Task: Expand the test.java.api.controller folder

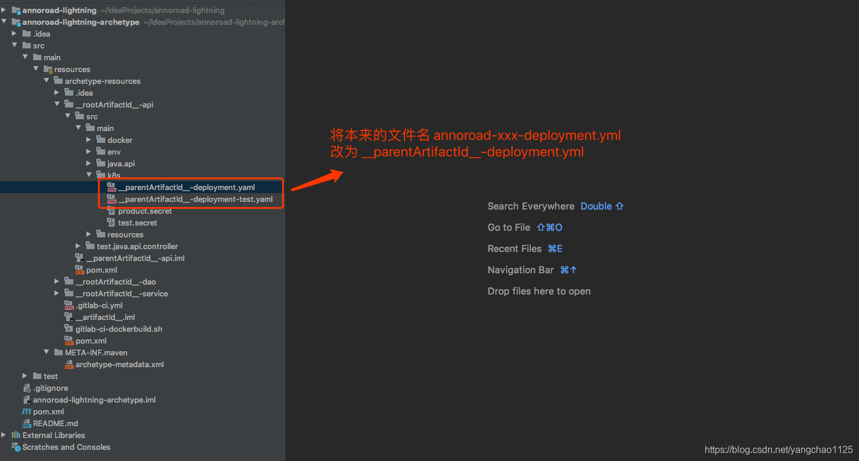Action: point(79,246)
